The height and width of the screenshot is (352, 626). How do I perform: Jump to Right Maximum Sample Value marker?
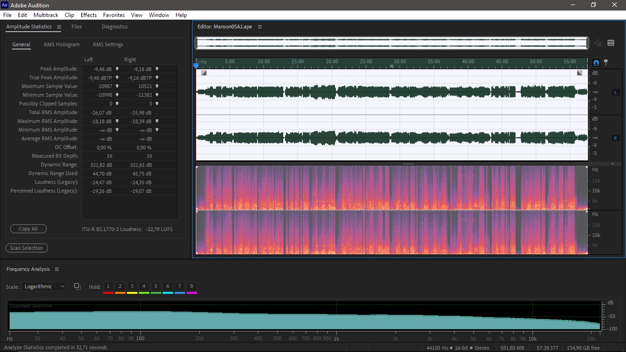[157, 86]
